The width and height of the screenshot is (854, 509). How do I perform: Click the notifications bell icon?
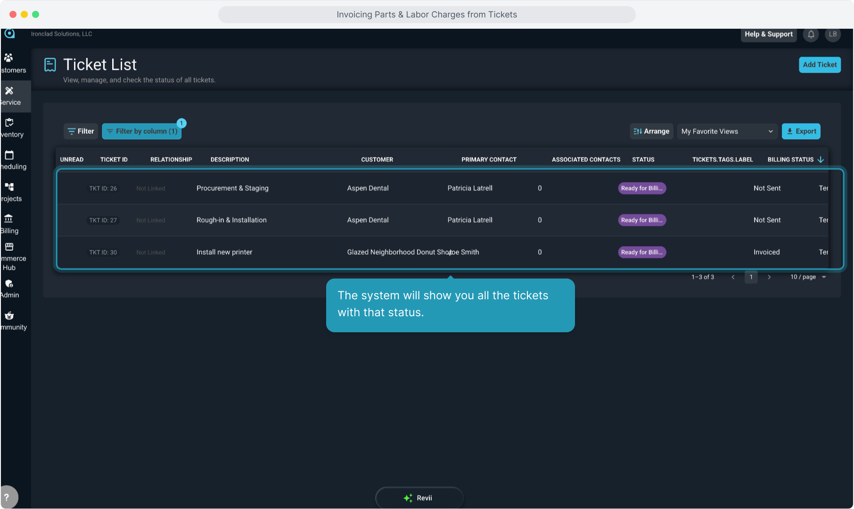coord(811,34)
